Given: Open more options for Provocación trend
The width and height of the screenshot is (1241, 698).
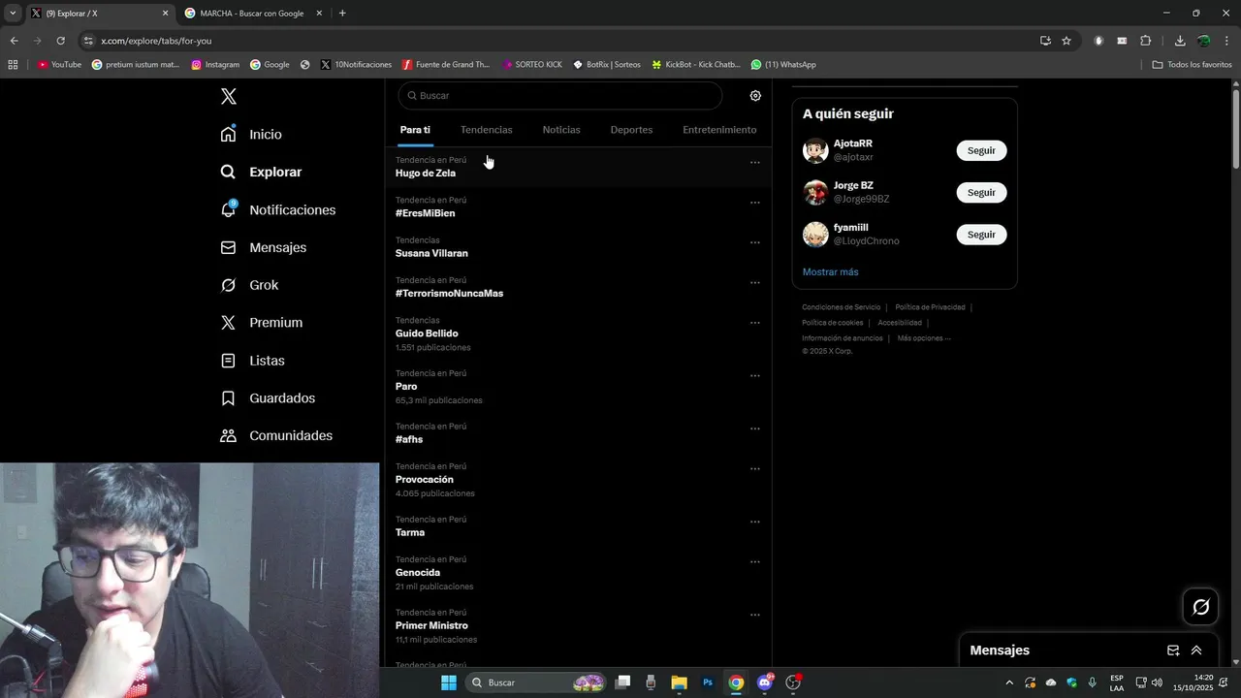Looking at the screenshot, I should 754,469.
